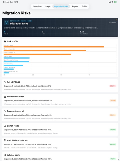Click the checkmark icon on Validate parity
120x161 pixels.
[5, 155]
